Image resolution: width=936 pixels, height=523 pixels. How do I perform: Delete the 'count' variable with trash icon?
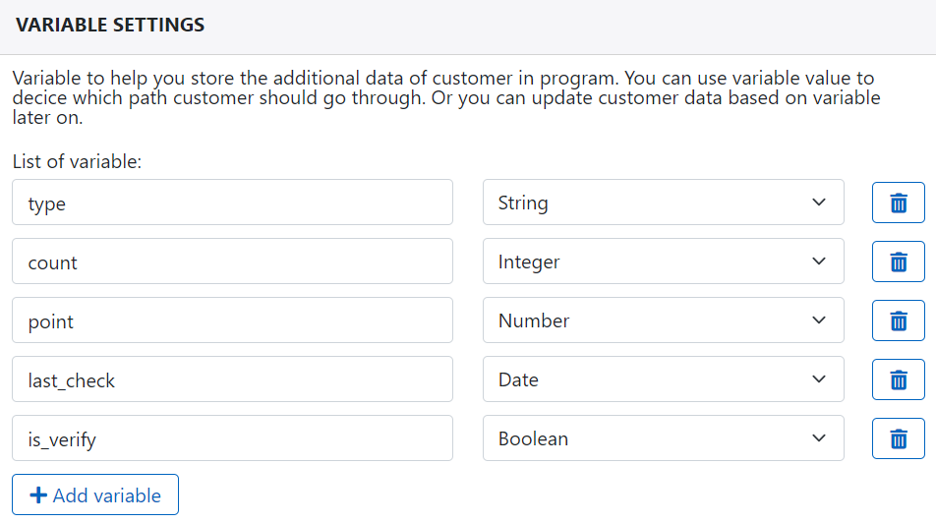point(898,261)
